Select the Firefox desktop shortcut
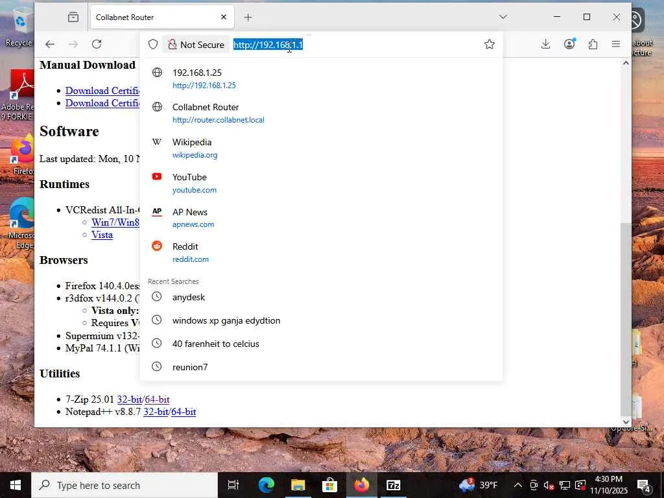 click(x=22, y=154)
